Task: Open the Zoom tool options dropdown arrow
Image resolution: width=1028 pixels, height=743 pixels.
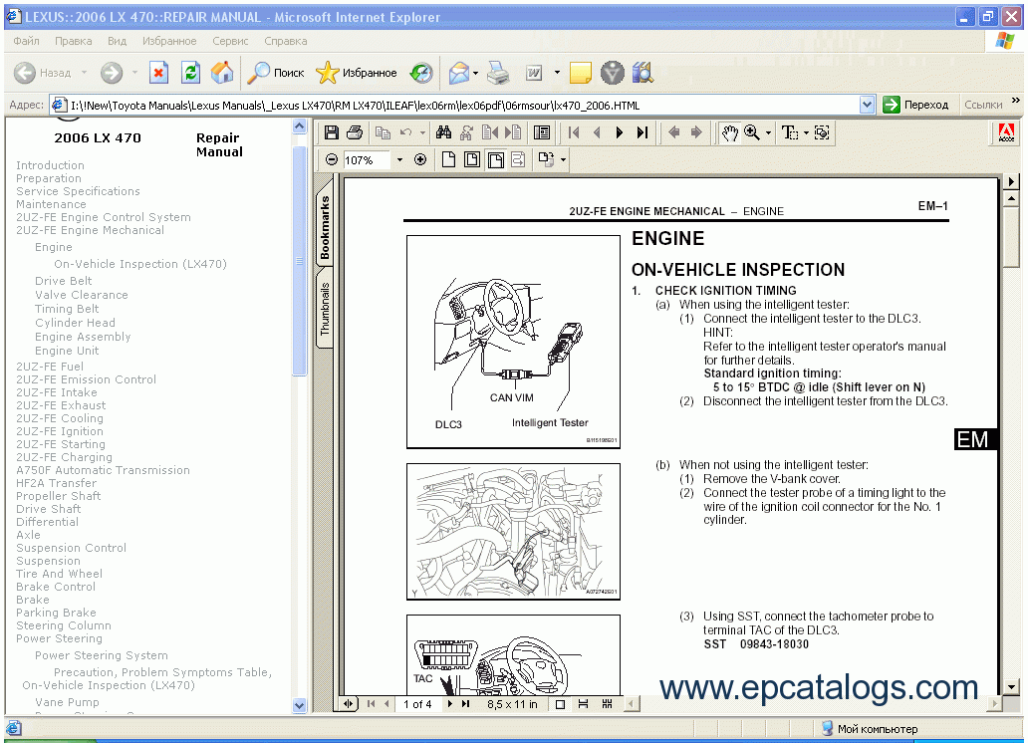Action: click(768, 133)
